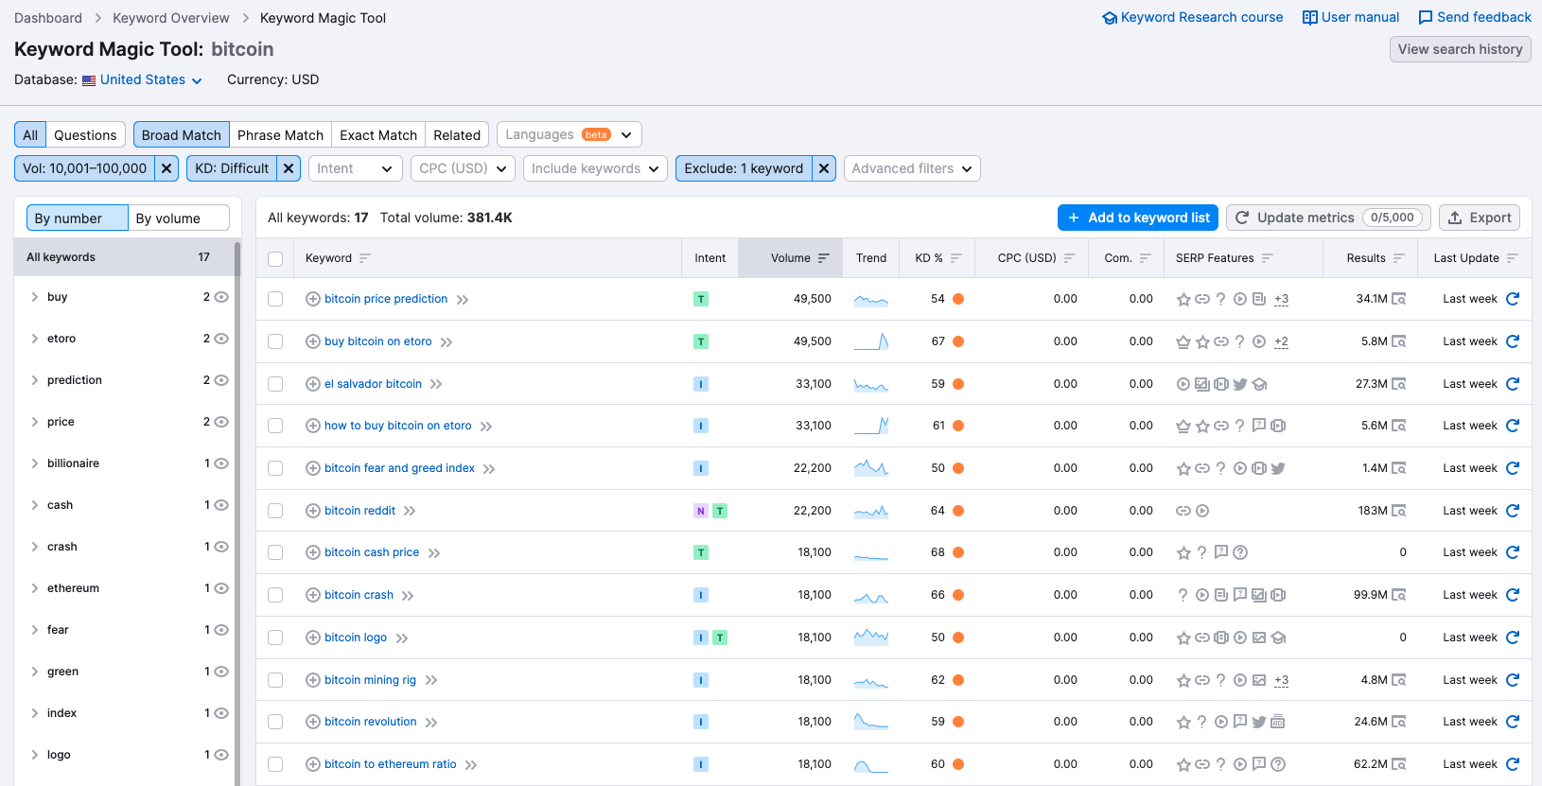Viewport: 1542px width, 786px height.
Task: Add el salvador bitcoin via plus icon
Action: [x=313, y=384]
